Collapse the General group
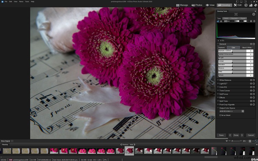The image size is (258, 161). (x=218, y=44)
